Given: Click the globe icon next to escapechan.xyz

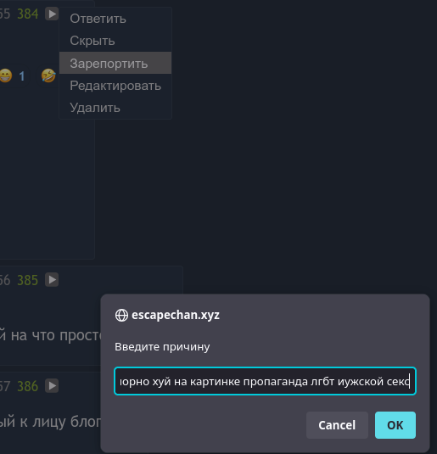Looking at the screenshot, I should (x=121, y=316).
